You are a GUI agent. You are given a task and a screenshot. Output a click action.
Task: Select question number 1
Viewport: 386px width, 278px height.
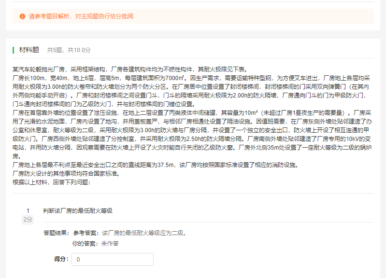pos(28,210)
